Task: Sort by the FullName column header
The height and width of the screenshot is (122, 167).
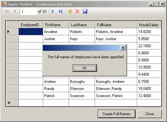Action: (116, 25)
